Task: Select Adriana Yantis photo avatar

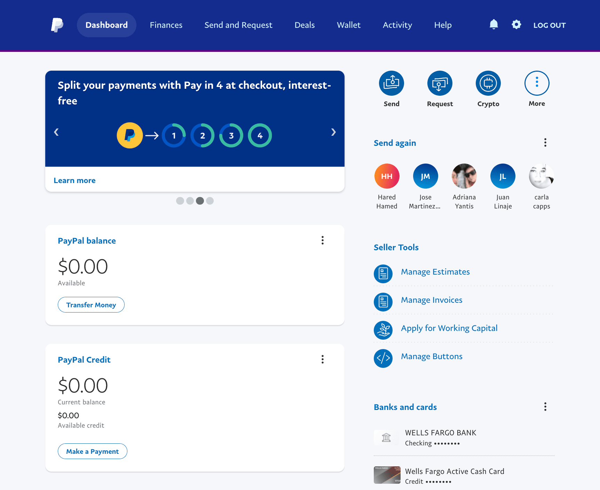Action: (464, 176)
